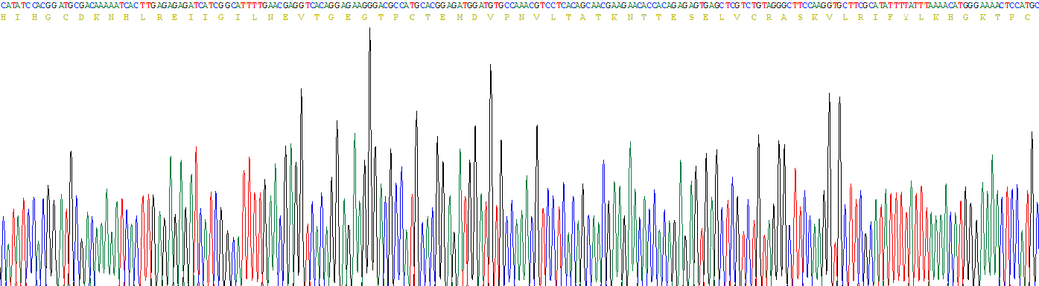Select amino acid letter F in translation row
Image resolution: width=1039 pixels, height=286 pixels.
891,16
